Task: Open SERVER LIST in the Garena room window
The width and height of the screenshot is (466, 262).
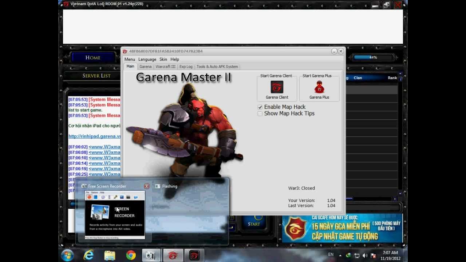Action: tap(96, 76)
